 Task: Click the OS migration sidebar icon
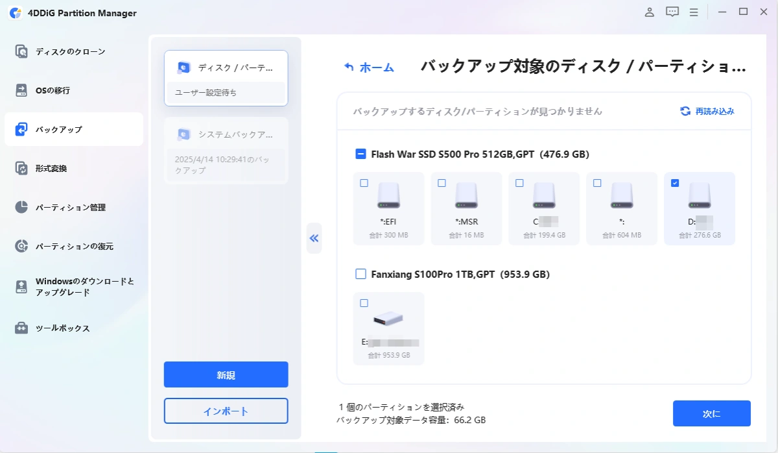21,90
